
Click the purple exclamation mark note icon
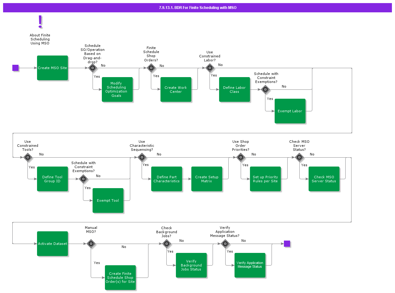coord(40,22)
